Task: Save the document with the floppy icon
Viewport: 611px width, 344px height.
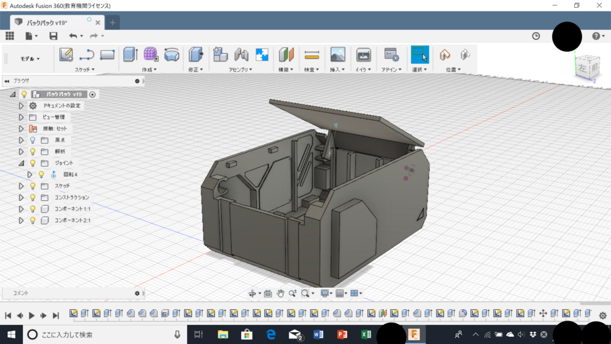Action: point(53,36)
